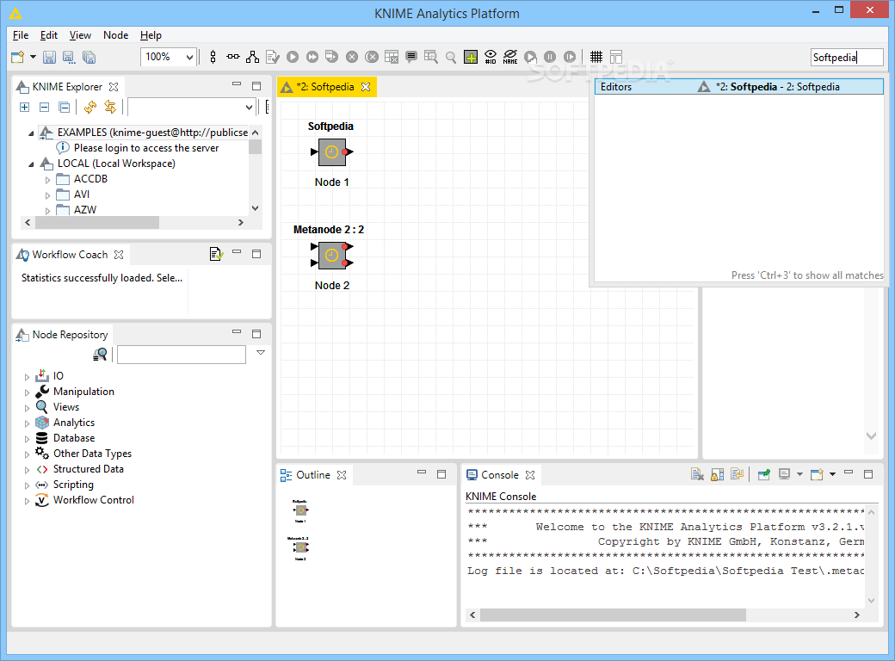
Task: Collapse the LOCAL workspace tree item
Action: pyautogui.click(x=31, y=164)
